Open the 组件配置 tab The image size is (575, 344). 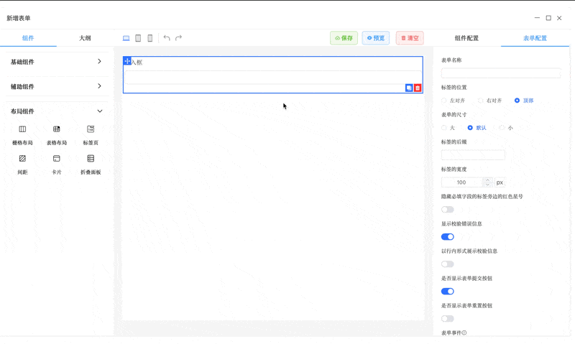click(x=466, y=38)
